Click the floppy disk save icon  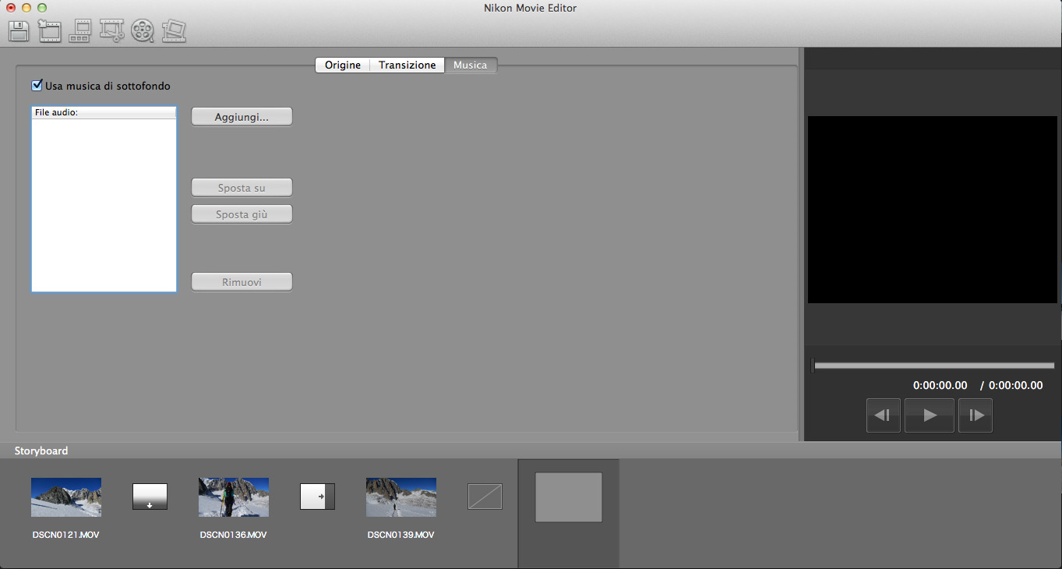pos(19,31)
